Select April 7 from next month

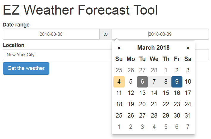[188, 127]
